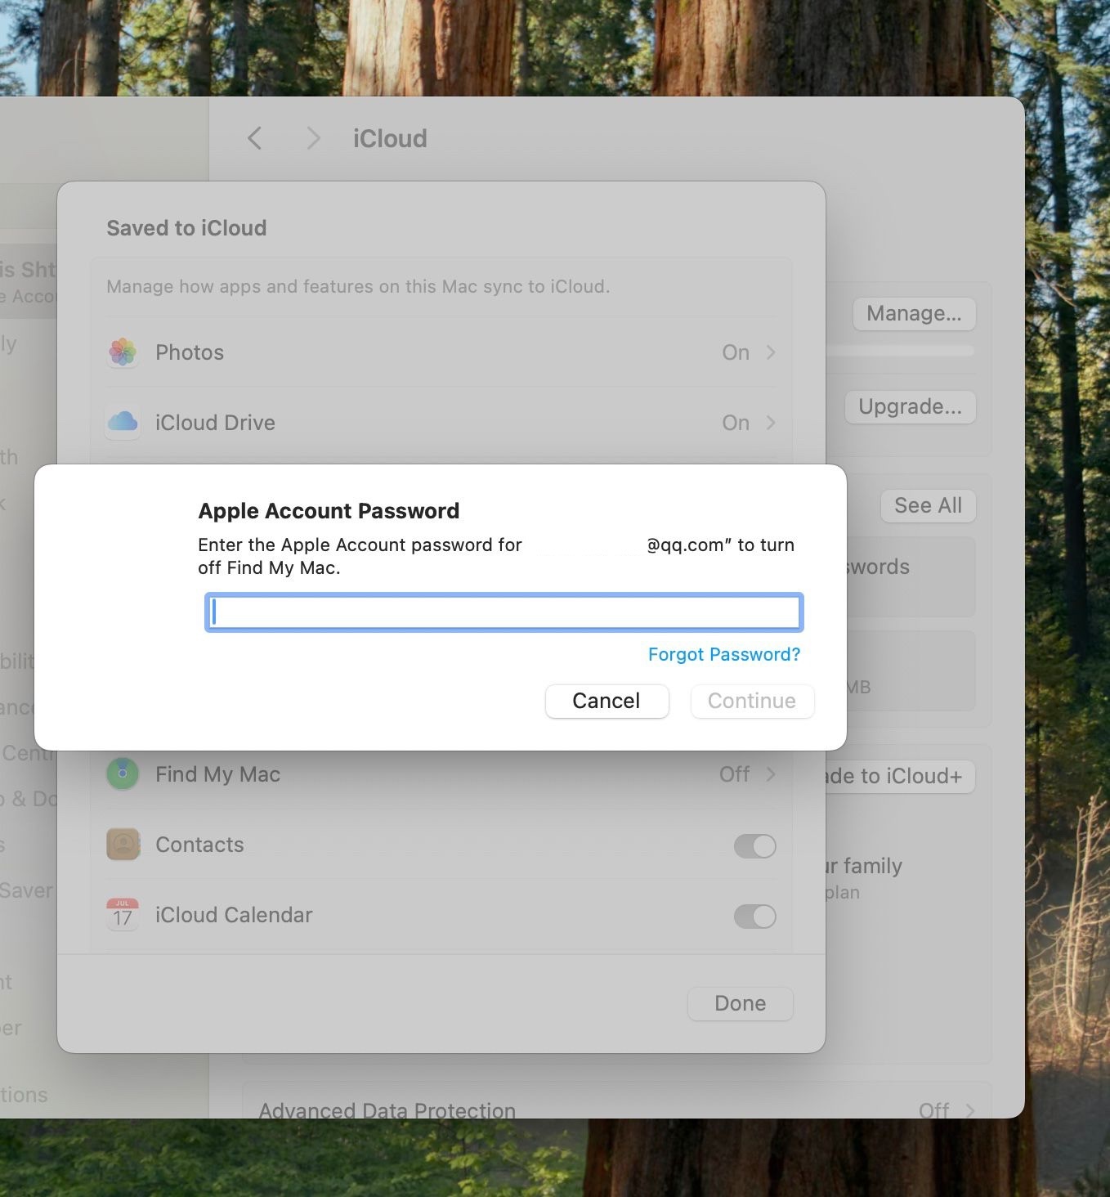Click the "Photos" row label
Viewport: 1110px width, 1197px height.
[x=190, y=352]
